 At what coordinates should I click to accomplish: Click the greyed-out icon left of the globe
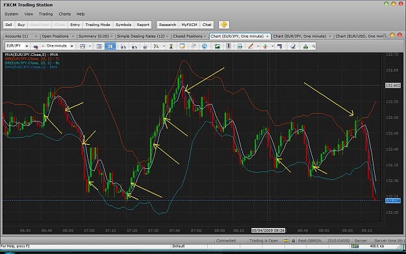[x=193, y=46]
